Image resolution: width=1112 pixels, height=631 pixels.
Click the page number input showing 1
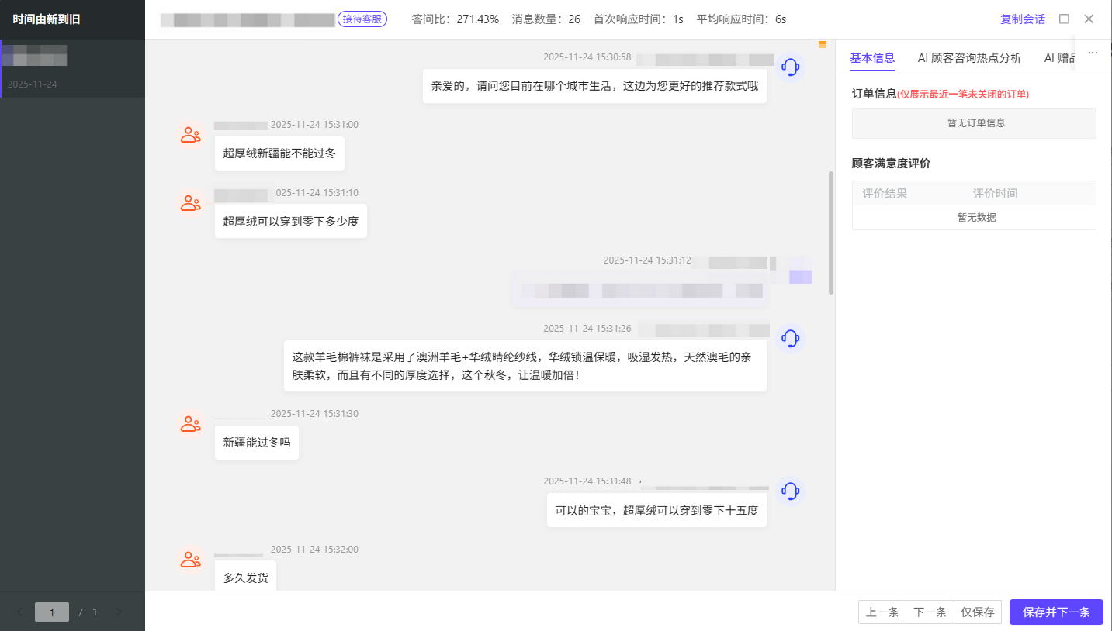point(52,612)
